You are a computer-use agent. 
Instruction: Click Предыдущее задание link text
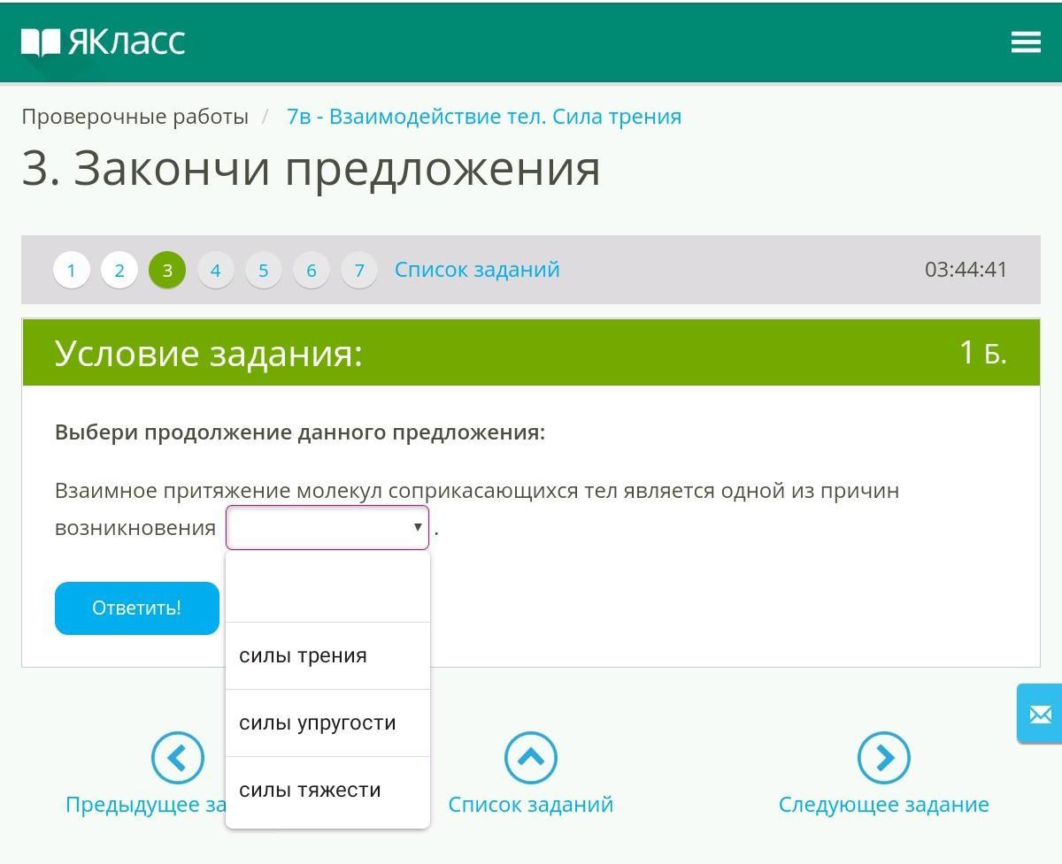pyautogui.click(x=146, y=805)
